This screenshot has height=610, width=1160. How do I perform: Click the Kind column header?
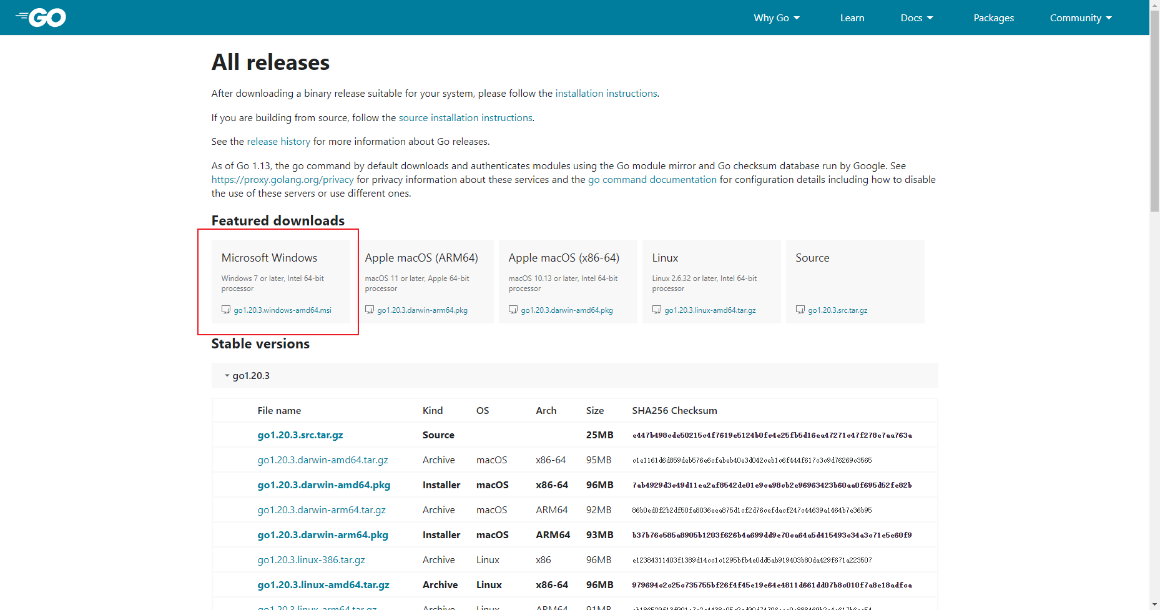[433, 410]
